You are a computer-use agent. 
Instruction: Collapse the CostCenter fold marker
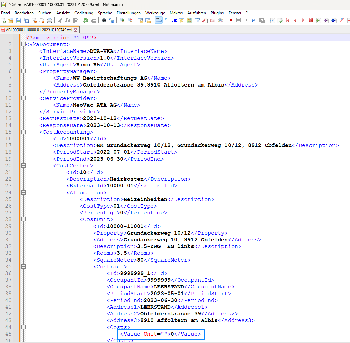point(23,166)
